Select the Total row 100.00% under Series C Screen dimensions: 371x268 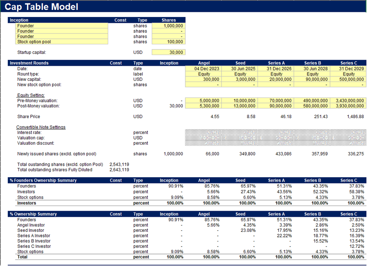[355, 257]
